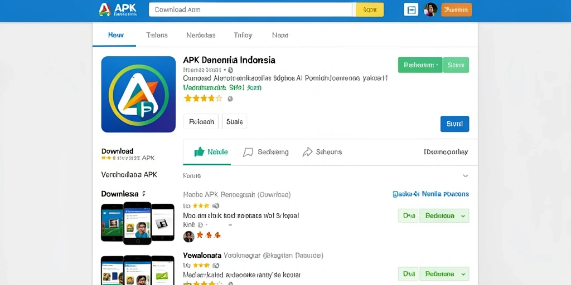The height and width of the screenshot is (285, 571).
Task: Click the share arrow Sihauns icon
Action: pyautogui.click(x=307, y=152)
